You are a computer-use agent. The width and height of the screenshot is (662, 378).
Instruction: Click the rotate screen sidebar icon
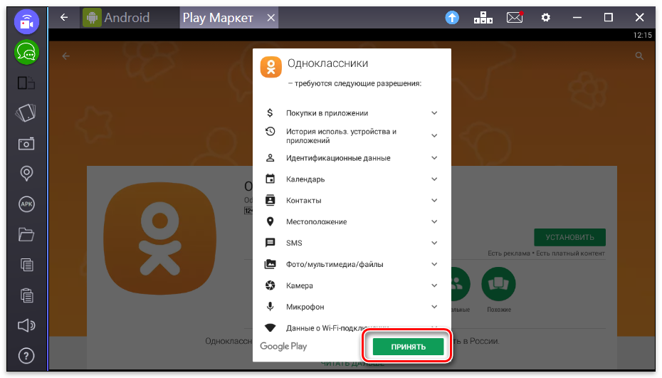(x=26, y=112)
